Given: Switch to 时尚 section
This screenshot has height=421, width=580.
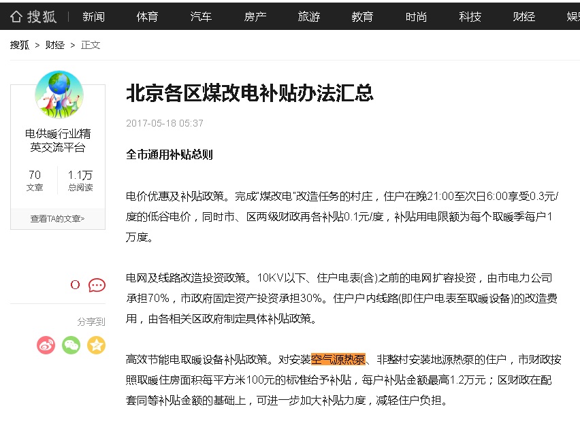Looking at the screenshot, I should pyautogui.click(x=416, y=17).
